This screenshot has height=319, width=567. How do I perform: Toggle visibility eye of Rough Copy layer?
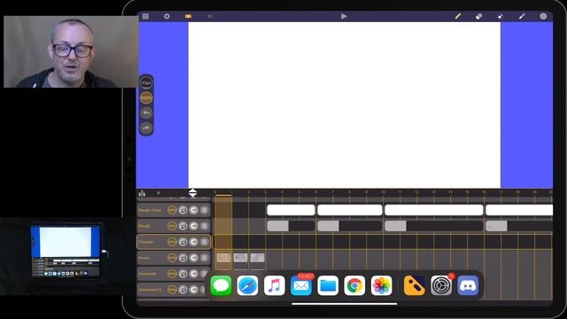click(x=183, y=210)
